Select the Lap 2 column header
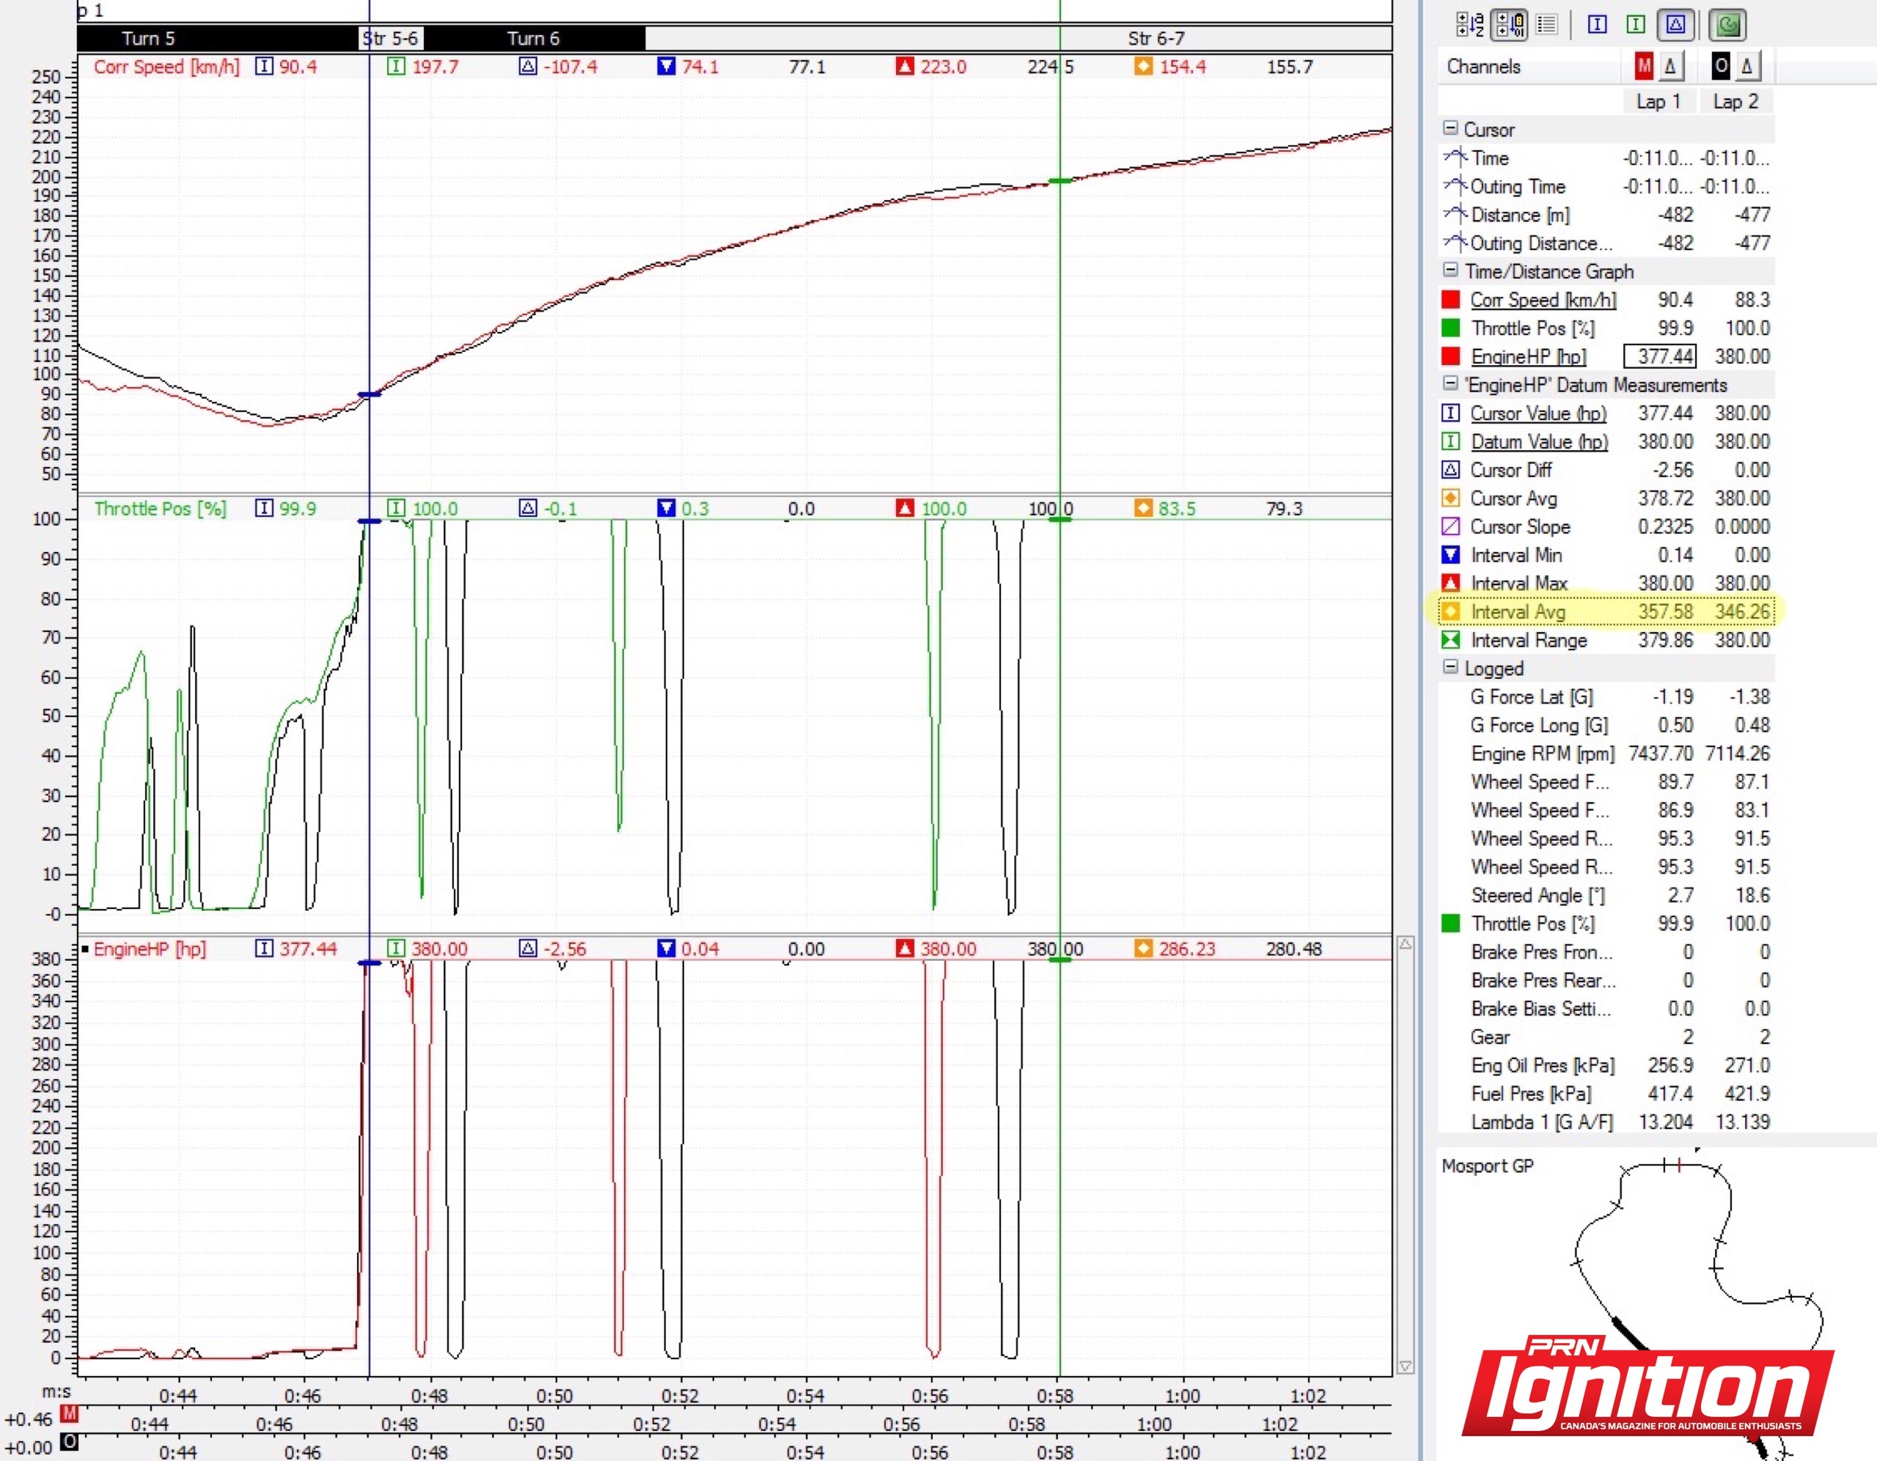 coord(1736,101)
